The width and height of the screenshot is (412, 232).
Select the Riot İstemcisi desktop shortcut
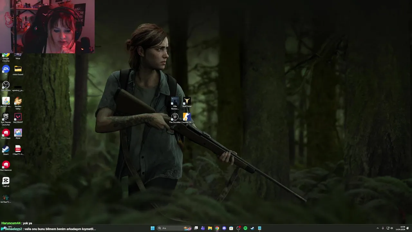(x=6, y=166)
